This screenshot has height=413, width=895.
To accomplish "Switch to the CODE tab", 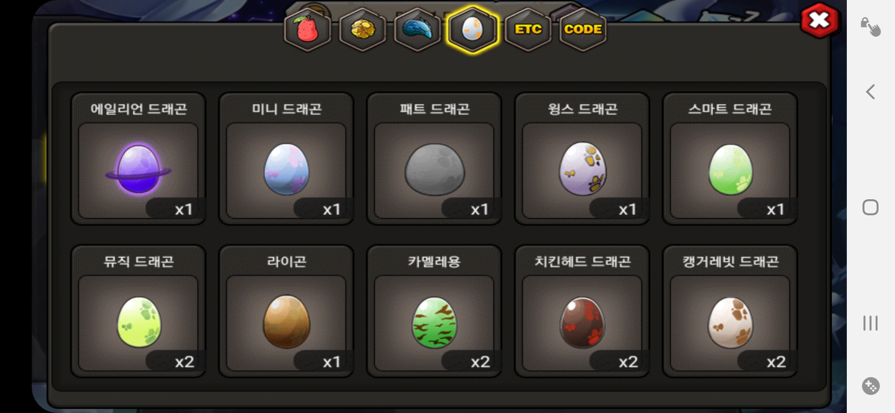I will [x=583, y=29].
